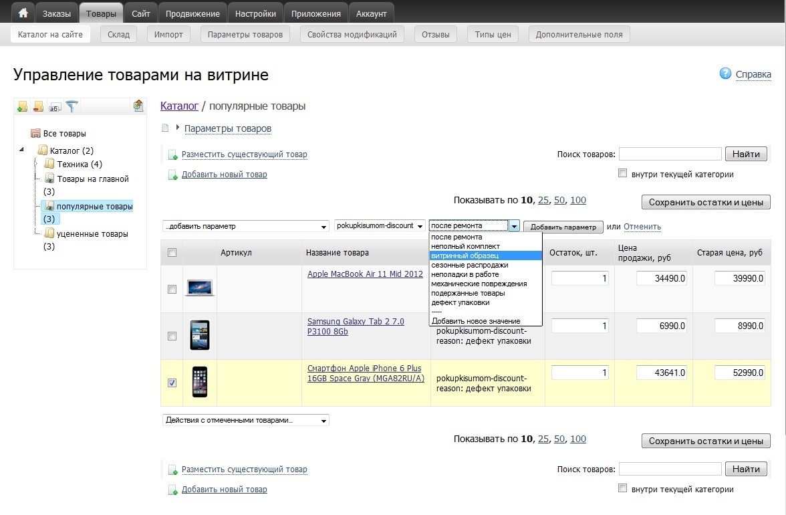Show 25 items per page (top)
Viewport: 786px width, 515px height.
543,200
